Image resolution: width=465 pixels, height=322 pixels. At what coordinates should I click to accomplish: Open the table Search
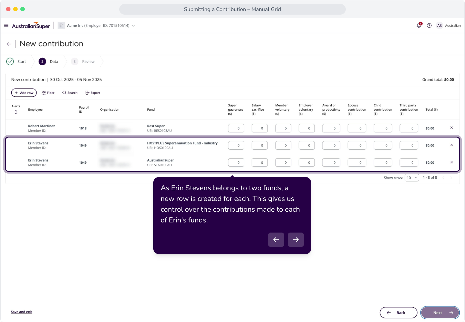pyautogui.click(x=70, y=93)
